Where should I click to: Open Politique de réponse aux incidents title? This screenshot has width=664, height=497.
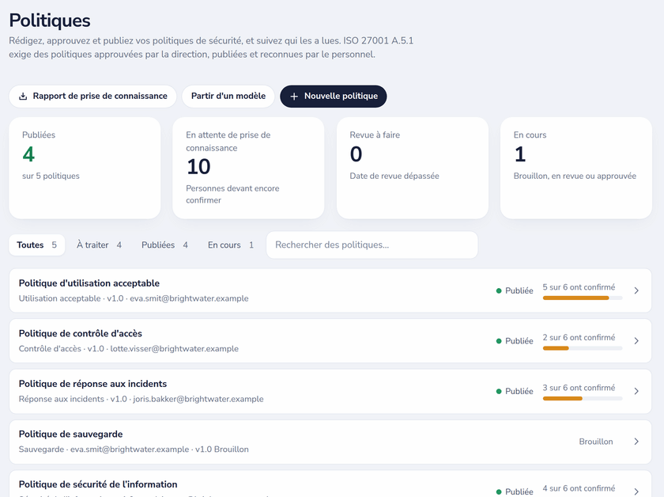[x=92, y=384]
